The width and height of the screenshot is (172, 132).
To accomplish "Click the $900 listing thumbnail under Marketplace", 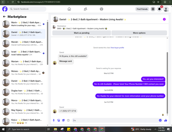I will 54,27.
